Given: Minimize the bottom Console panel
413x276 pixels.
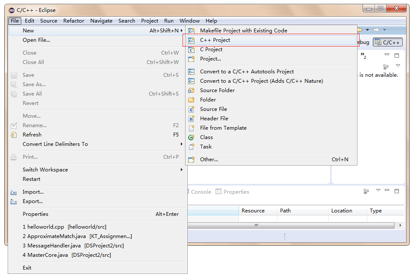Looking at the screenshot, I should (x=386, y=190).
